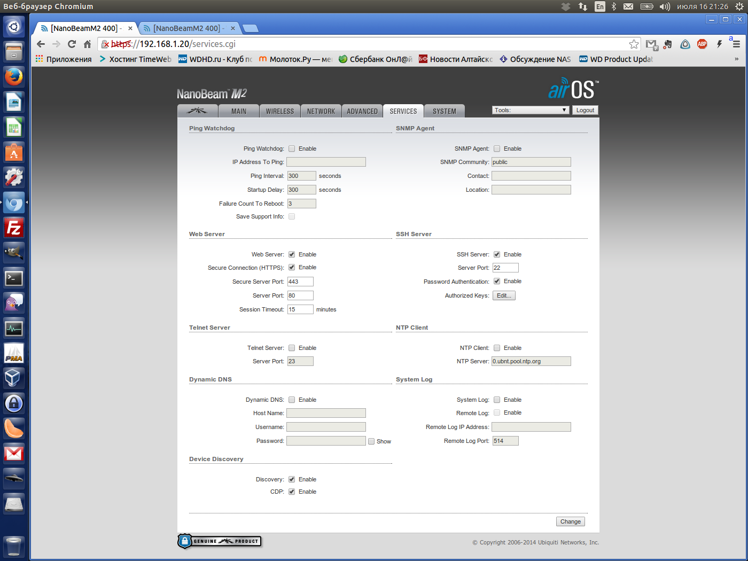Image resolution: width=748 pixels, height=561 pixels.
Task: Open the battery indicator in the top panel
Action: tap(646, 6)
